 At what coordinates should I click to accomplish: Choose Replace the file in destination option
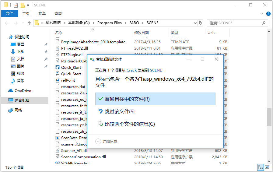(155, 99)
